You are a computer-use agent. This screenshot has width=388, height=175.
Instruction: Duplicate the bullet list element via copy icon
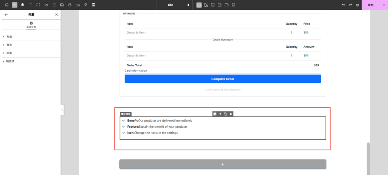tap(225, 114)
